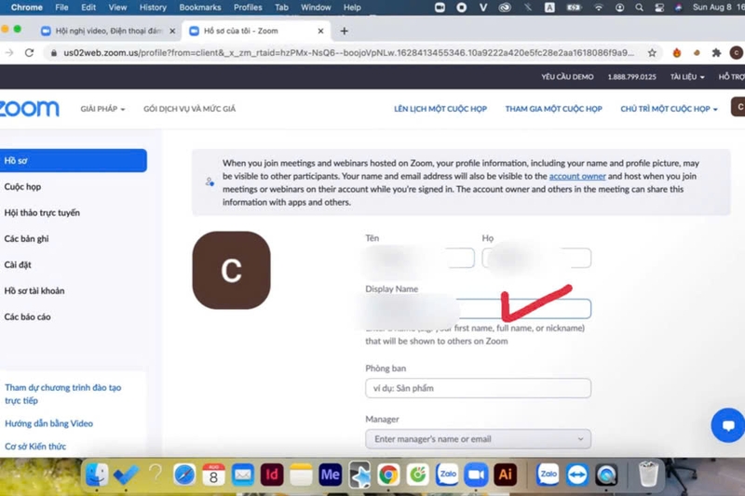Click the address bar lock icon
The width and height of the screenshot is (745, 496).
[x=54, y=53]
